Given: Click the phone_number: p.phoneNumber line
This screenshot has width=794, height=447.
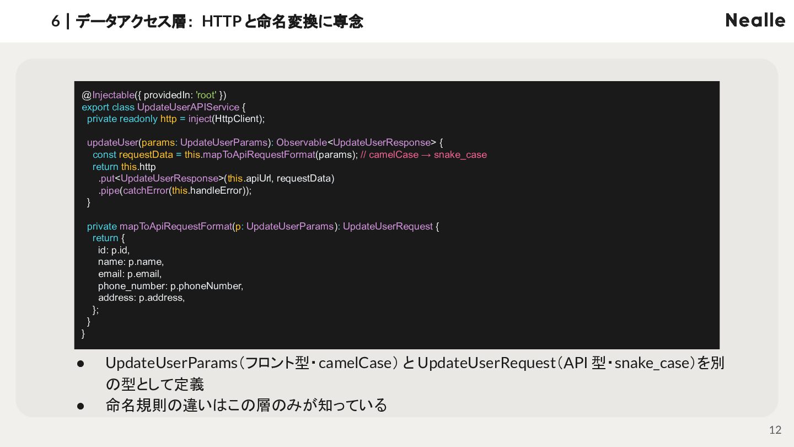Looking at the screenshot, I should [170, 286].
